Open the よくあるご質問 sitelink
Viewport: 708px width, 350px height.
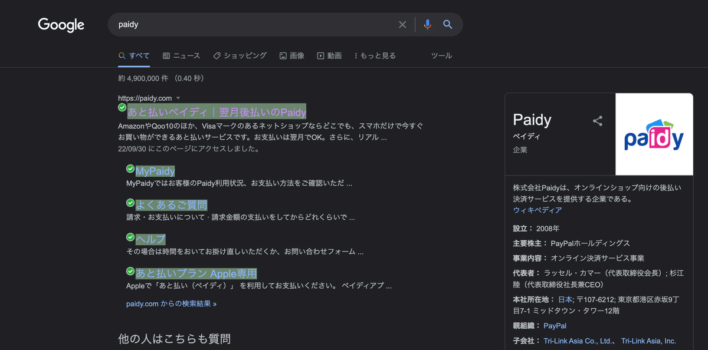click(171, 205)
